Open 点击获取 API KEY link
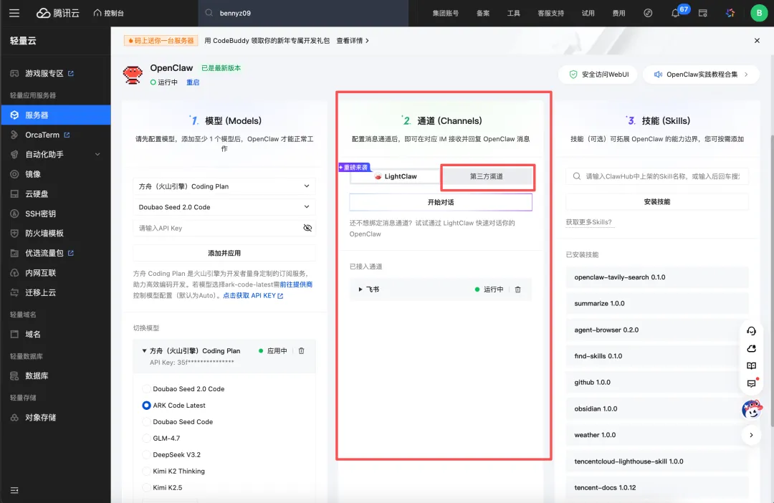The width and height of the screenshot is (774, 503). [x=253, y=296]
